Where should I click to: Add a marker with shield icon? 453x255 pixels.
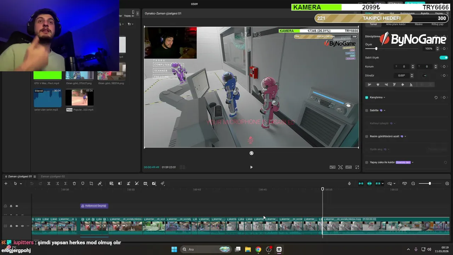pyautogui.click(x=83, y=183)
